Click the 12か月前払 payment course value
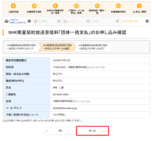The image size is (152, 141). pos(59,115)
